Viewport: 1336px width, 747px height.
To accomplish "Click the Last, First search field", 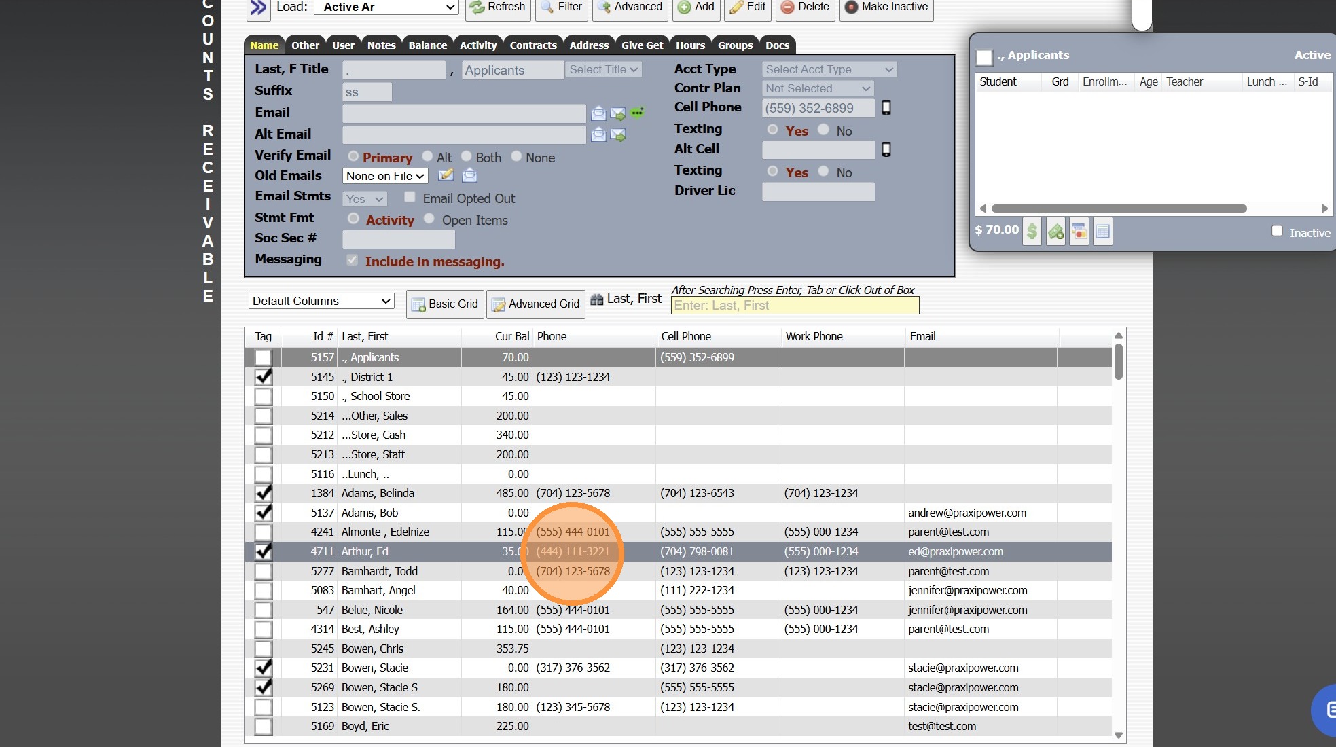I will pos(794,306).
